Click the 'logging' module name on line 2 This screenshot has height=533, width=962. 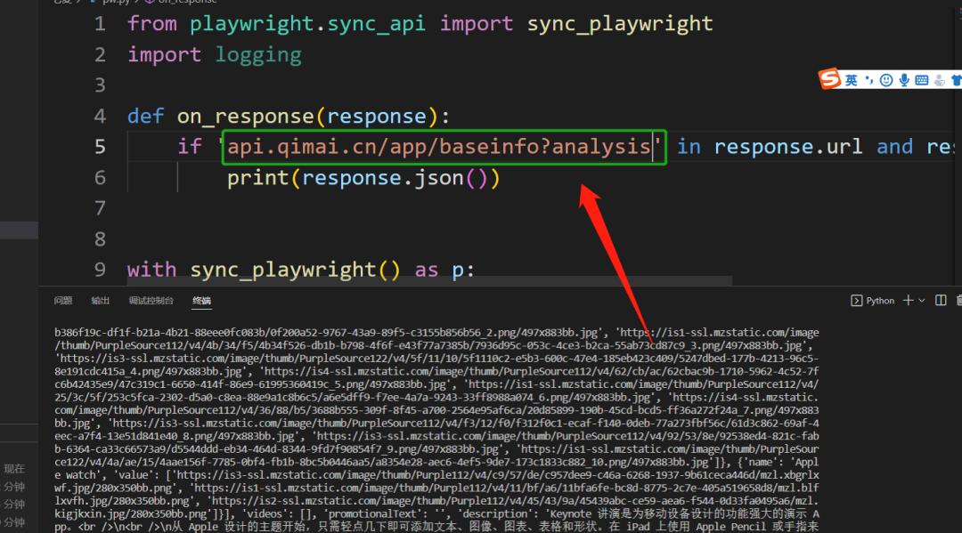click(258, 55)
